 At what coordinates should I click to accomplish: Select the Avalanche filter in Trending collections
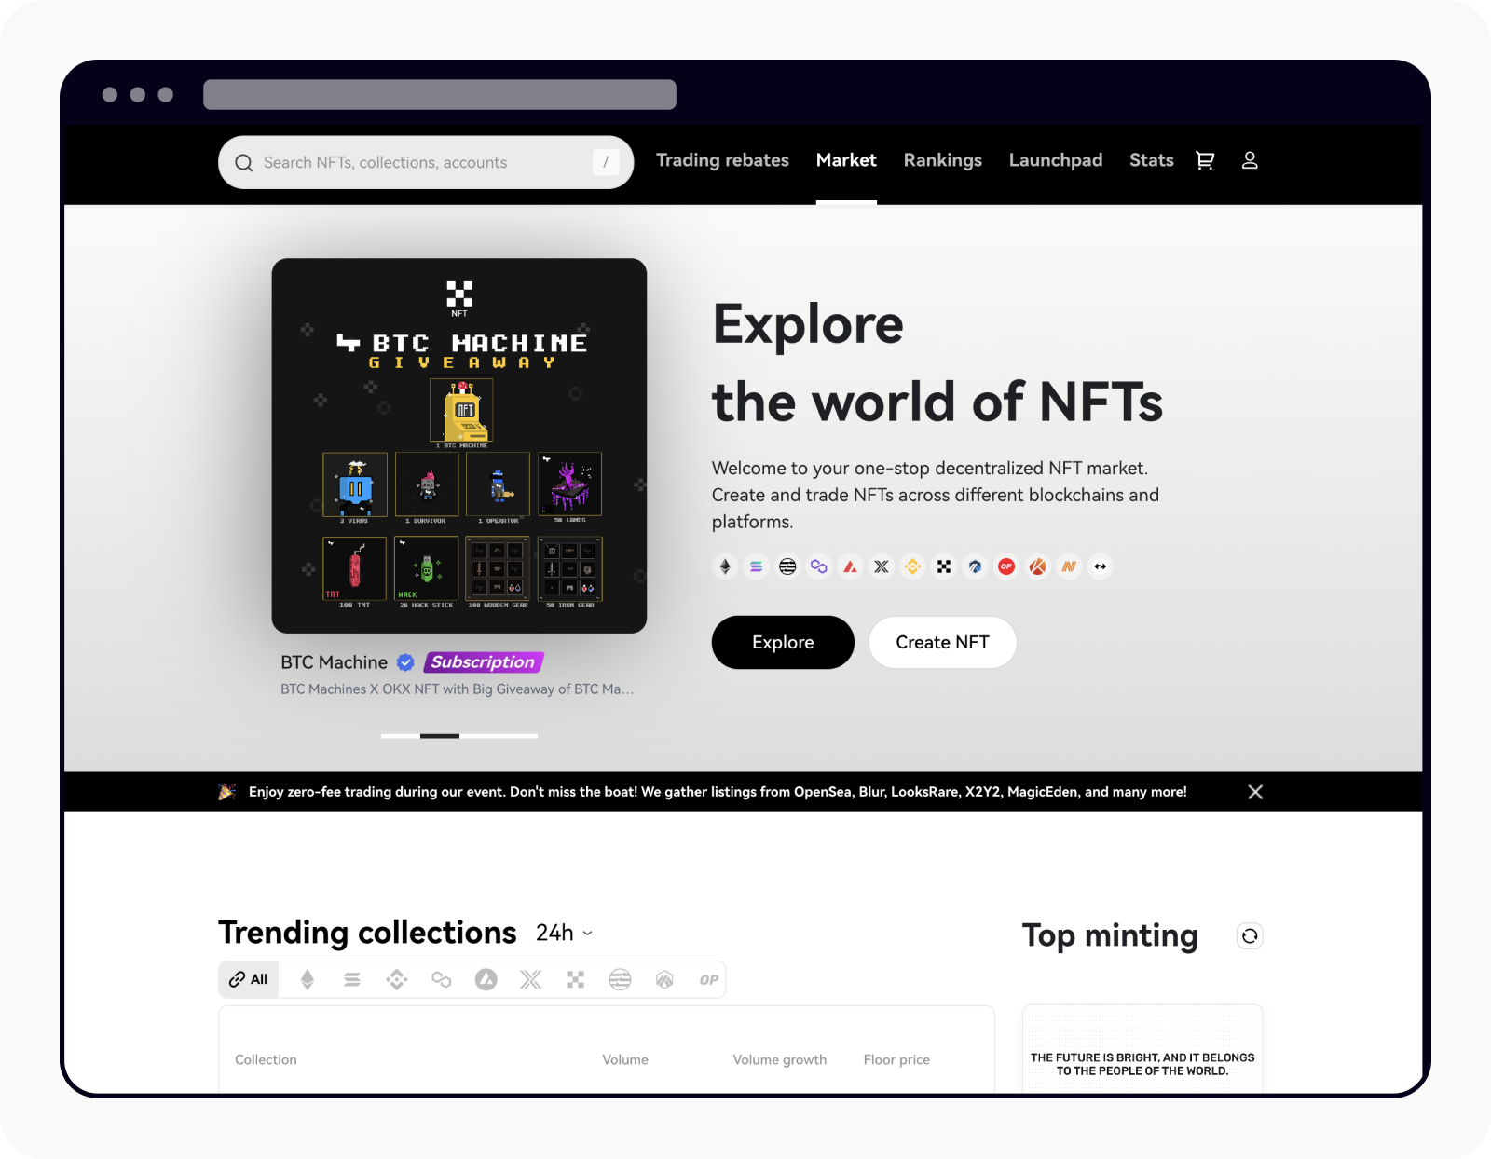coord(486,979)
